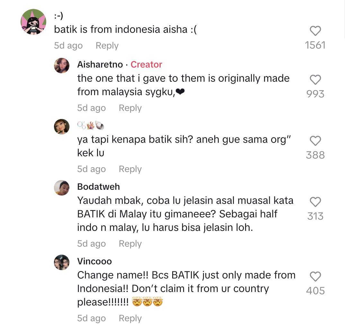The width and height of the screenshot is (345, 328).
Task: Open the Bodatweh username link
Action: tap(98, 187)
